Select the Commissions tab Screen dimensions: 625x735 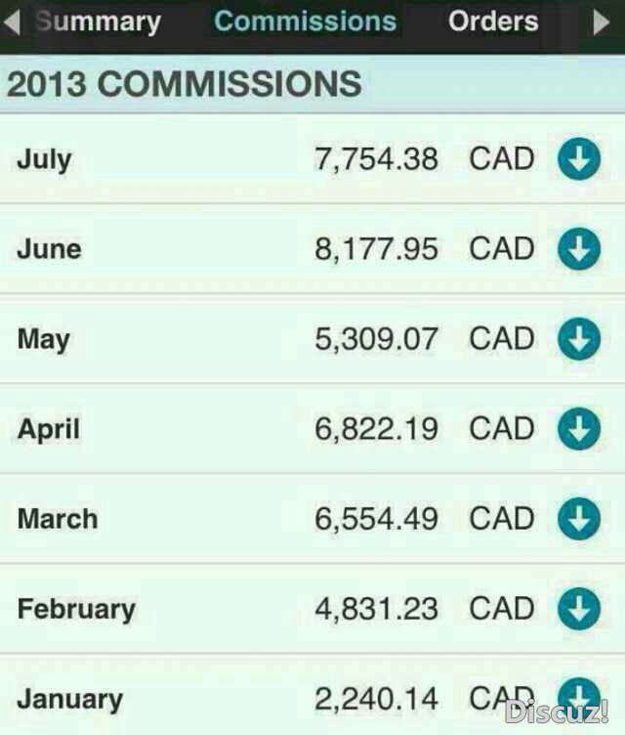click(305, 22)
